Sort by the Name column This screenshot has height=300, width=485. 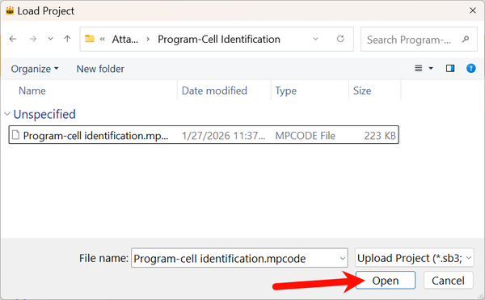coord(32,91)
